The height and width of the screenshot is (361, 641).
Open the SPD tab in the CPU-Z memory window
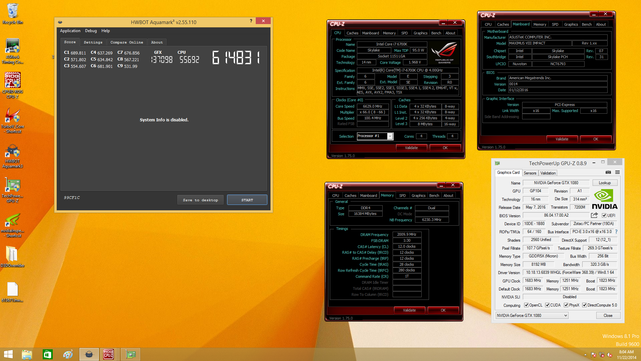click(x=402, y=196)
